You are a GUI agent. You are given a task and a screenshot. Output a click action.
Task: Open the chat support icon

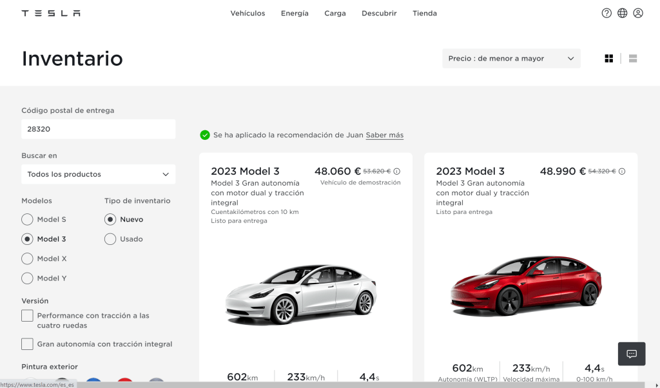point(632,354)
